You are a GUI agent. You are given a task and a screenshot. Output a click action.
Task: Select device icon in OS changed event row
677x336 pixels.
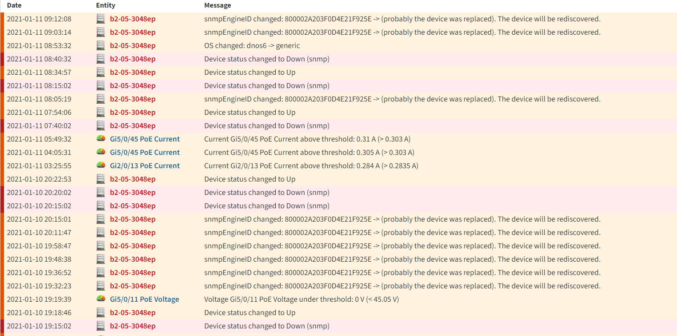click(x=101, y=45)
